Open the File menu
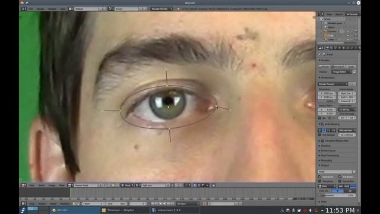Viewport: 380px width, 214px height. click(31, 9)
